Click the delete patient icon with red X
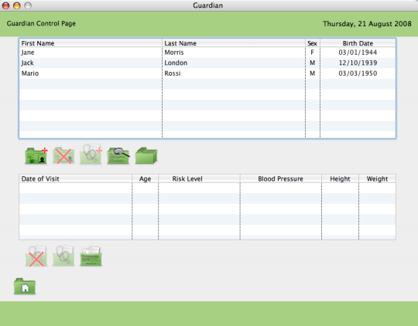418x326 pixels. (x=63, y=156)
